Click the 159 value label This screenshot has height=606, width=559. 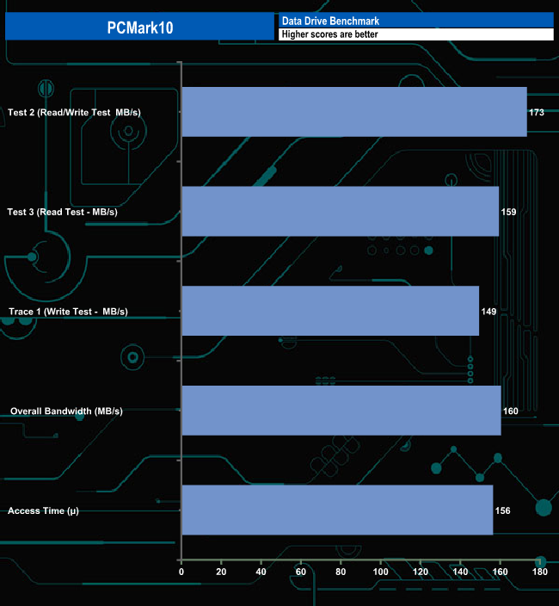508,212
